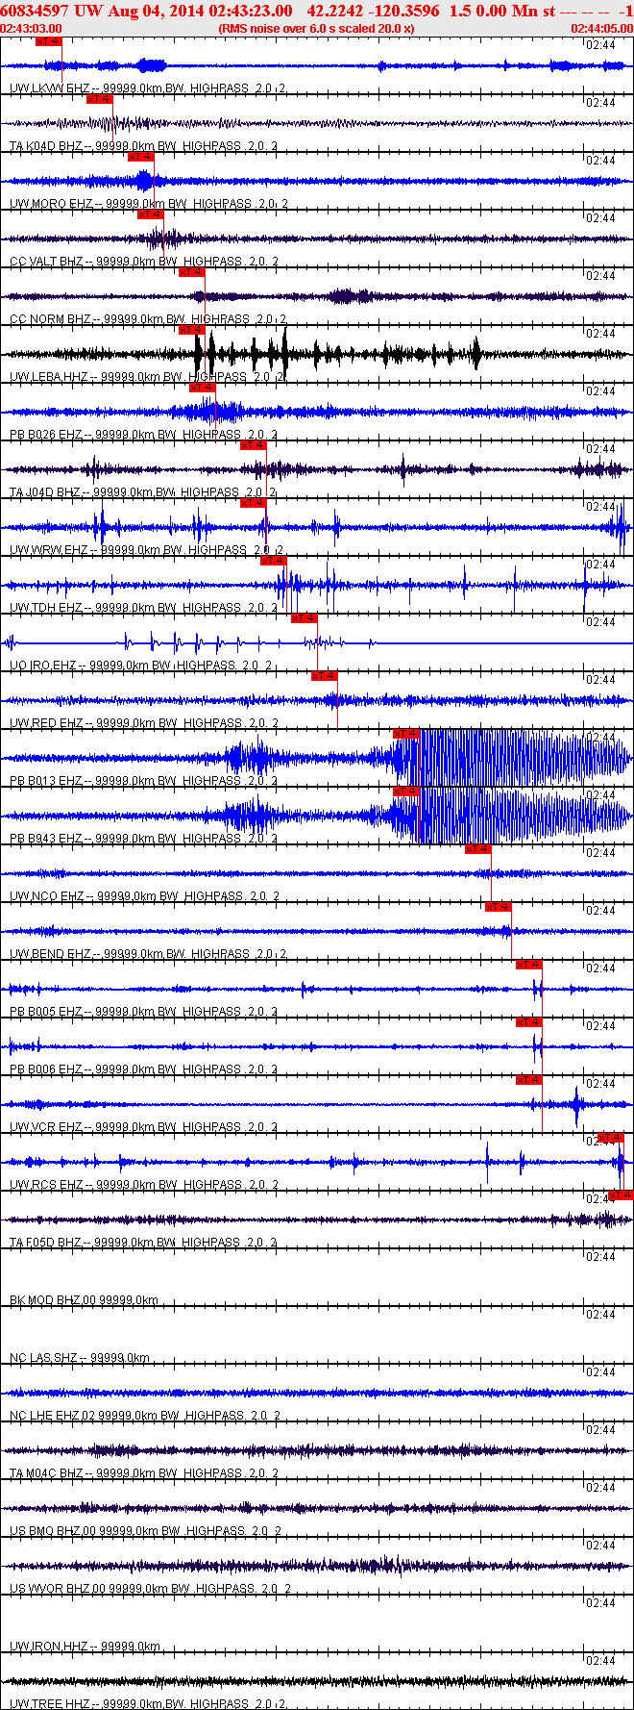Viewport: 634px width, 1710px height.
Task: Click the PB.B943 EHZ station label
Action: [46, 839]
